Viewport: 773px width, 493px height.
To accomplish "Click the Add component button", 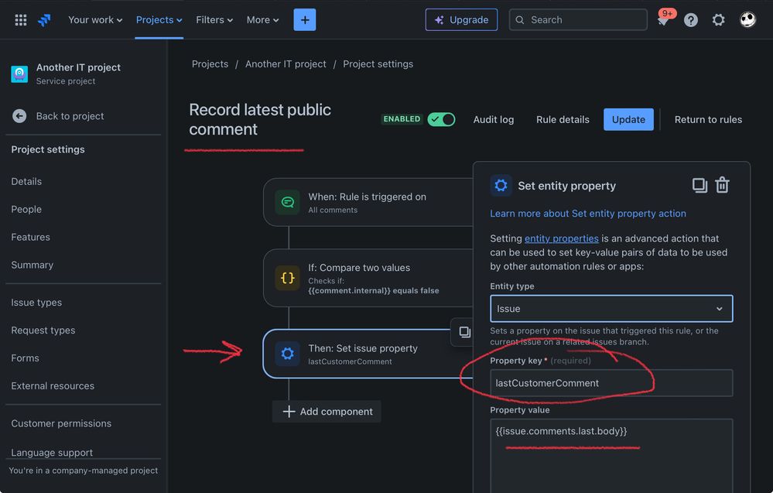I will coord(327,412).
